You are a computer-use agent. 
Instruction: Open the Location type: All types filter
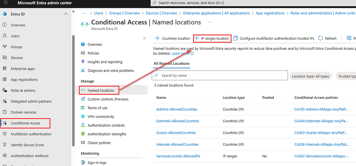coord(310,76)
